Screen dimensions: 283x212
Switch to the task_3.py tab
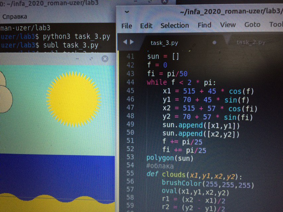coord(164,43)
